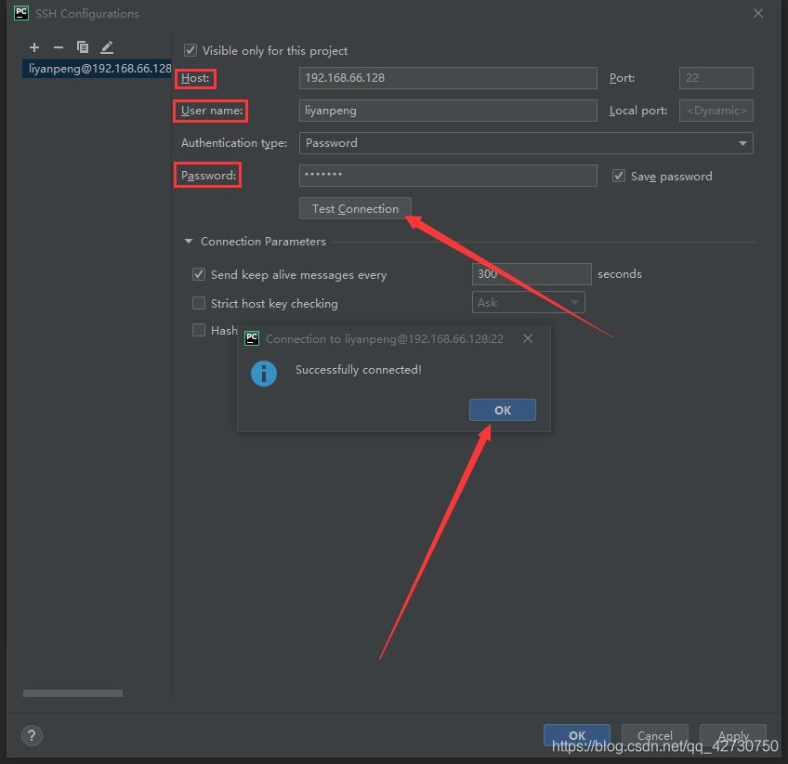788x764 pixels.
Task: Click OK in the connection success dialog
Action: [502, 410]
